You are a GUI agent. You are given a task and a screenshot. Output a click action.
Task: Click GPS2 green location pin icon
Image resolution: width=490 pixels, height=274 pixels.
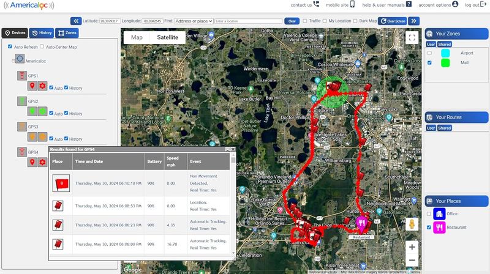pyautogui.click(x=32, y=111)
